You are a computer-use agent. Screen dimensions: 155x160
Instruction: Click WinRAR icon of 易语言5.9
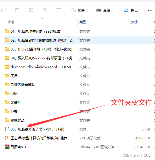7,147
